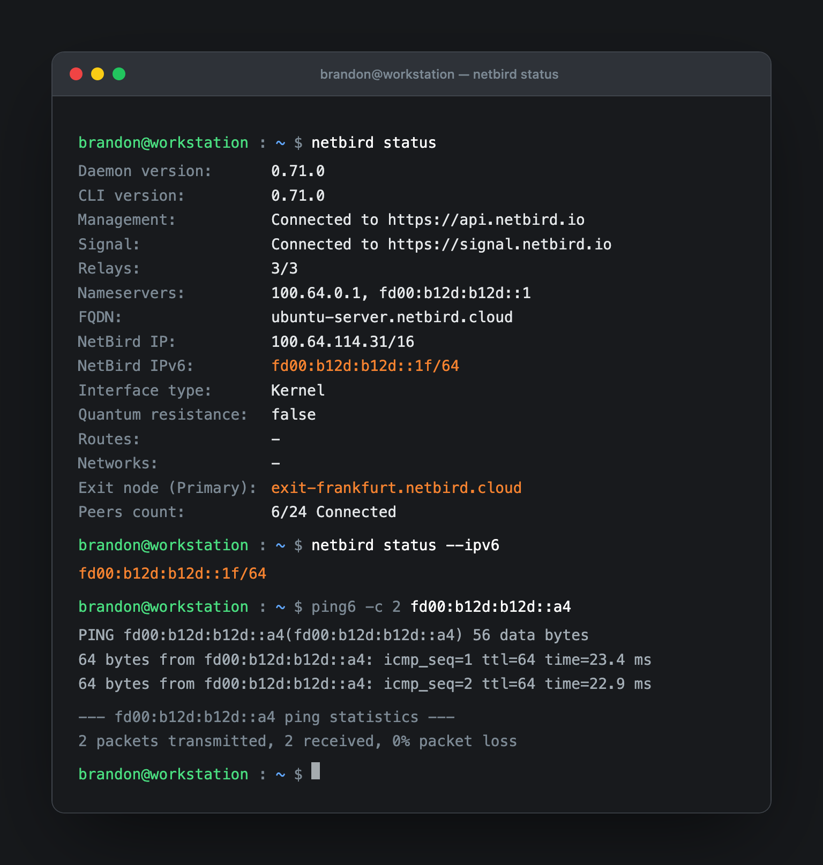Viewport: 823px width, 865px height.
Task: Click the Quantum resistance value false
Action: coord(294,415)
